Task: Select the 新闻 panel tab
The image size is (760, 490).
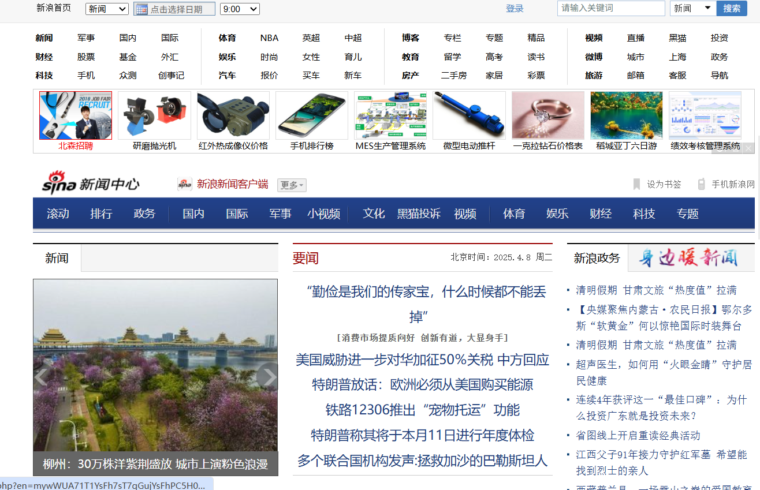Action: click(57, 258)
